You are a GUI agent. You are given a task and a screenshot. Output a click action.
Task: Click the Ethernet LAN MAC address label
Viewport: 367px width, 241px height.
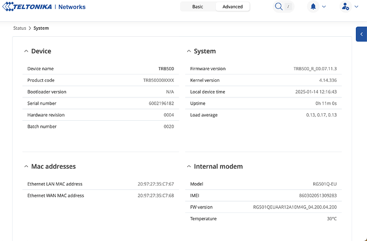pos(55,184)
